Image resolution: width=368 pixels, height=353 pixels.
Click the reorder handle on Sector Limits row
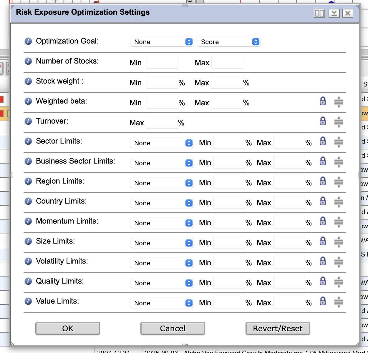coord(339,142)
